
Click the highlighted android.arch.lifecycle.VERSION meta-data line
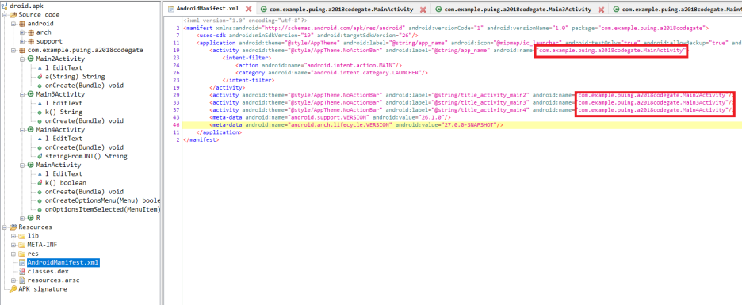click(x=357, y=125)
